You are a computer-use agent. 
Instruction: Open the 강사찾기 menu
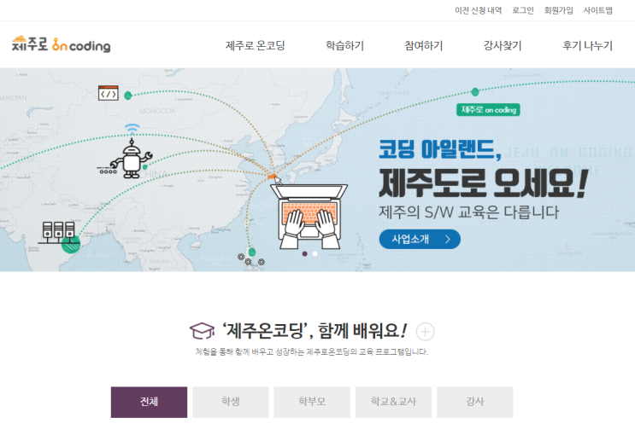click(503, 45)
